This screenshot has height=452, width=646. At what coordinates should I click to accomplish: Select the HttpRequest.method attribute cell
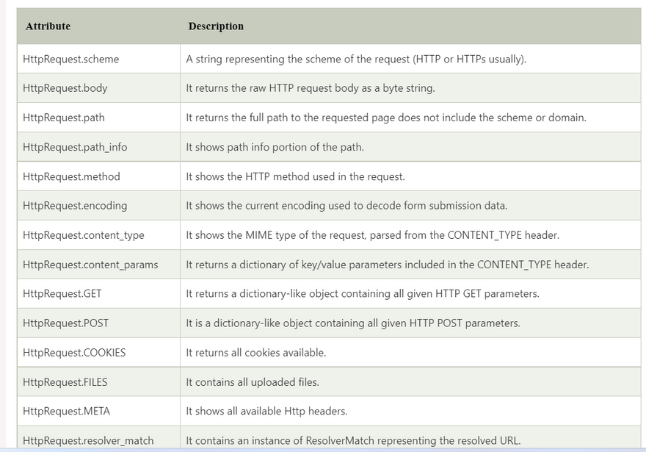coord(71,176)
